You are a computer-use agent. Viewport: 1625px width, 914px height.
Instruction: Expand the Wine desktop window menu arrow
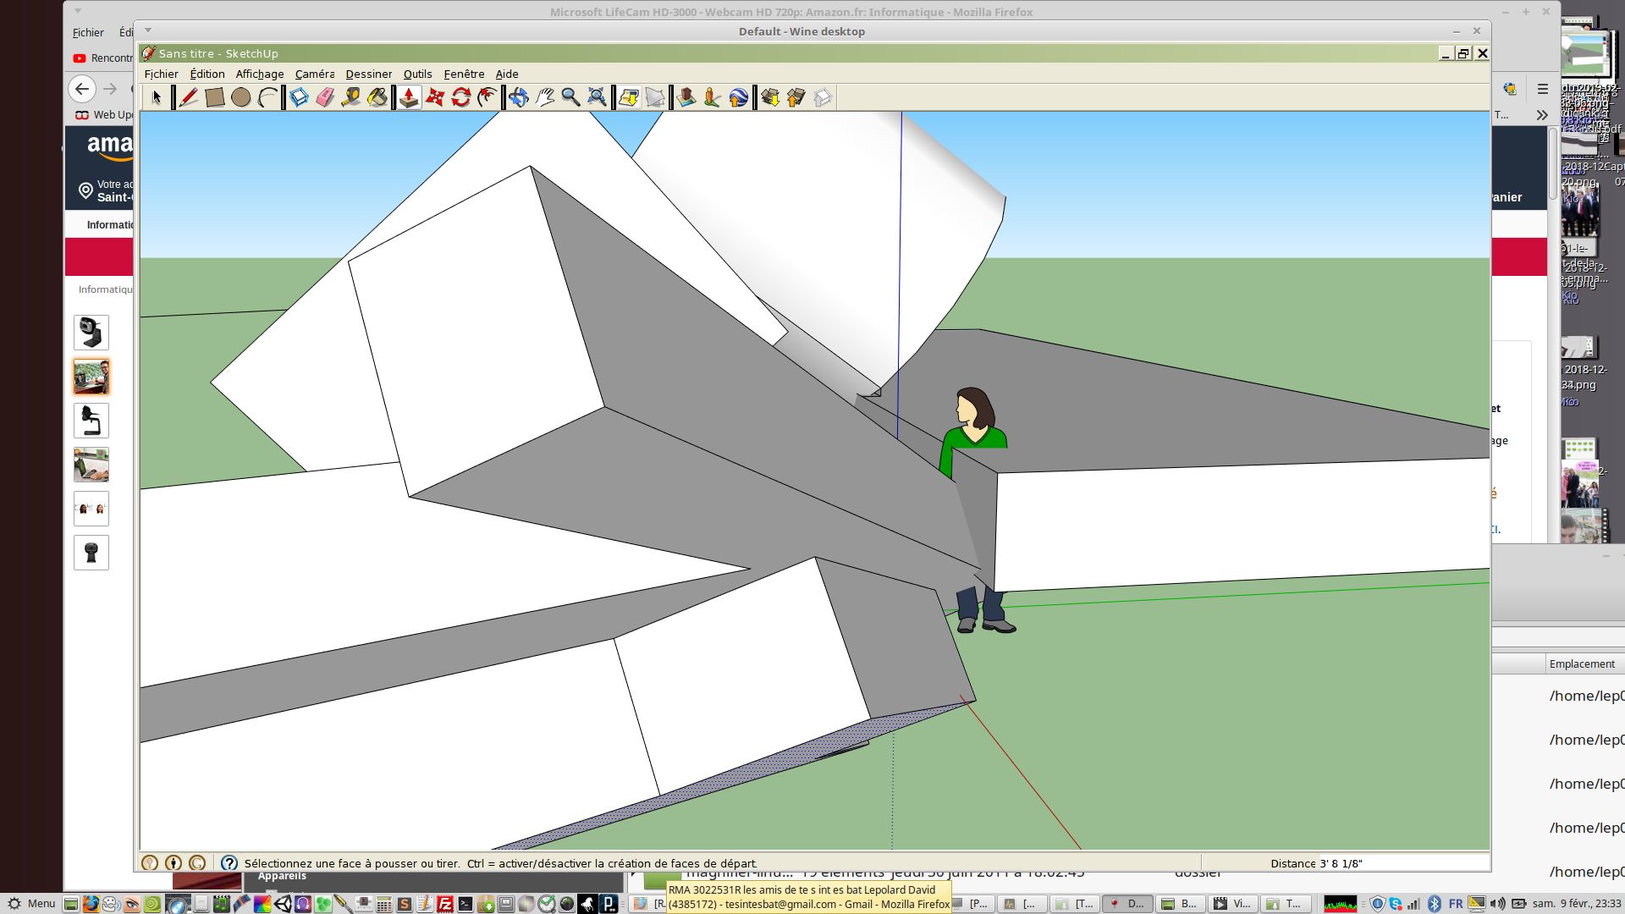pyautogui.click(x=148, y=30)
